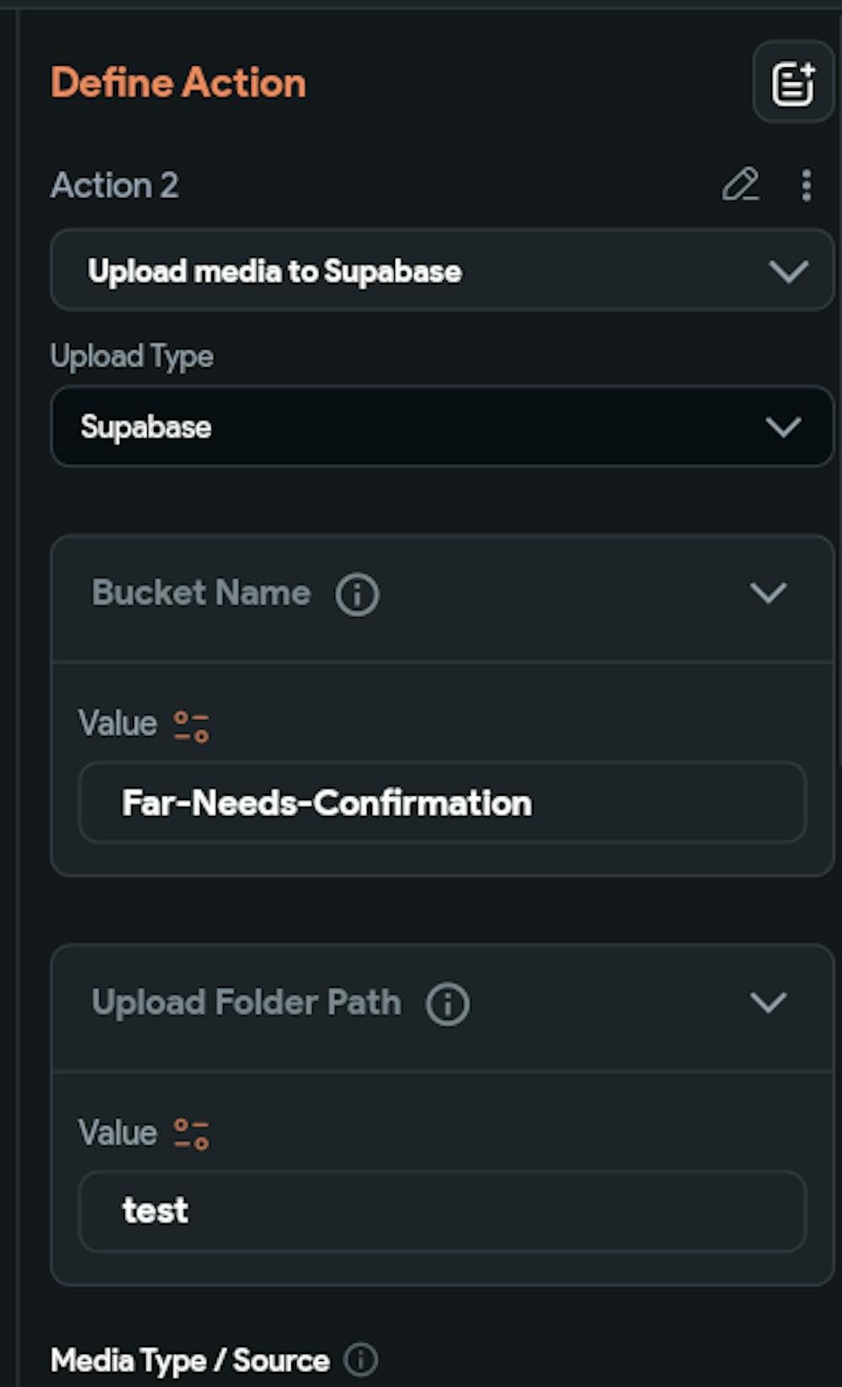
Task: Toggle variable mode beside folder path value
Action: [x=190, y=1132]
